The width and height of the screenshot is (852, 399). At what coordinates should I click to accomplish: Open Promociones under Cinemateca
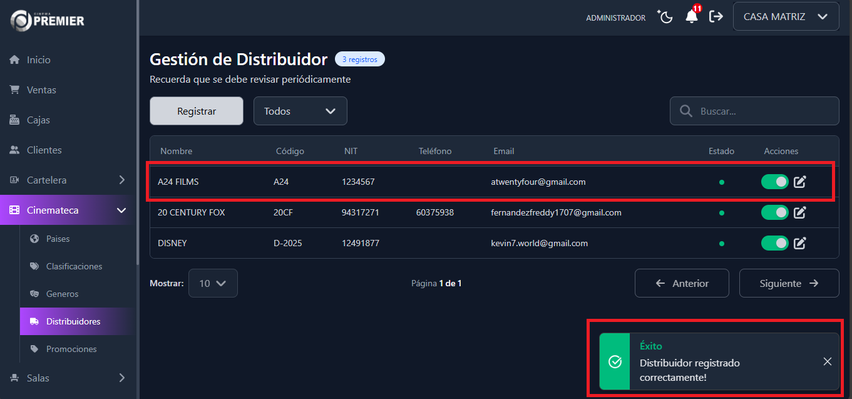(x=71, y=349)
